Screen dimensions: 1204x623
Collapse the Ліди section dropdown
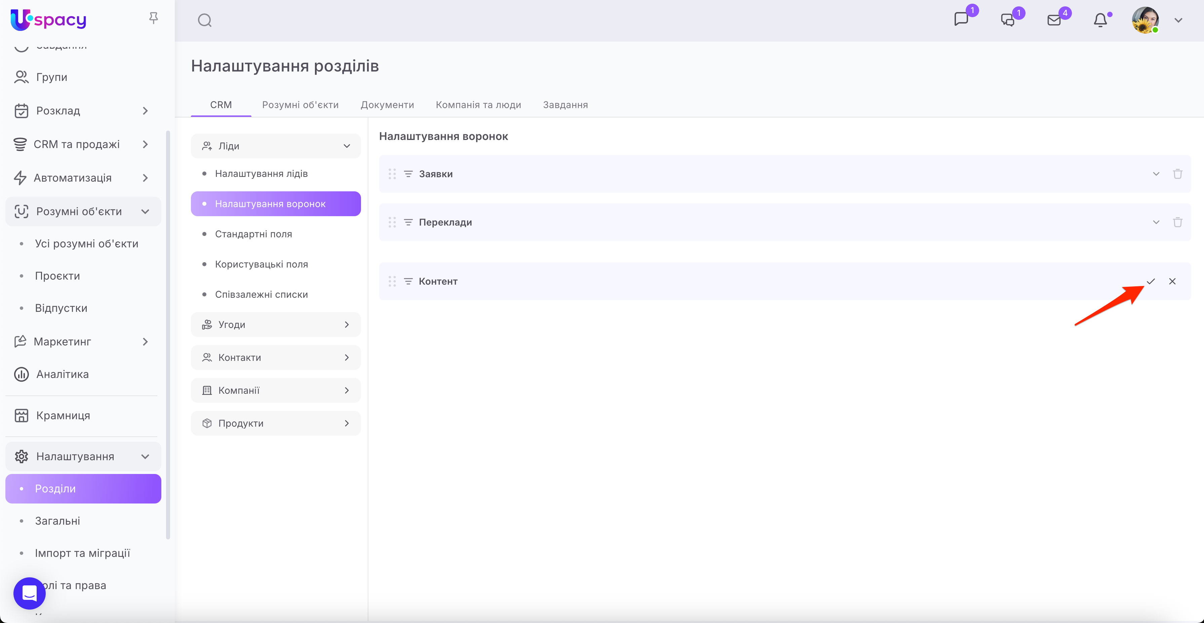point(347,146)
